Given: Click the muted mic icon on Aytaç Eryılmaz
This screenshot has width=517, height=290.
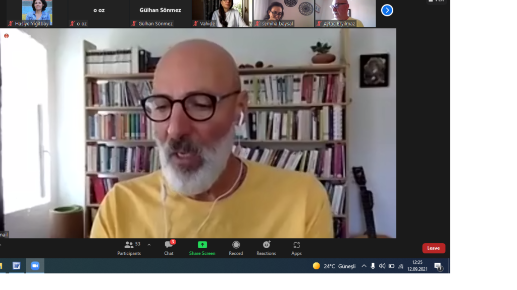Looking at the screenshot, I should (319, 23).
